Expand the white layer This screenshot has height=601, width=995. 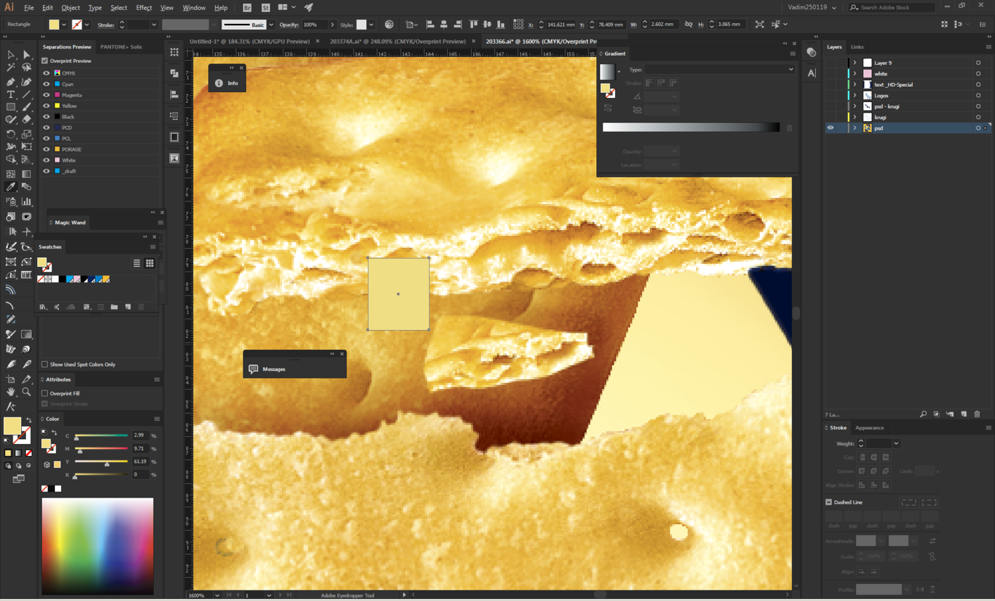855,74
